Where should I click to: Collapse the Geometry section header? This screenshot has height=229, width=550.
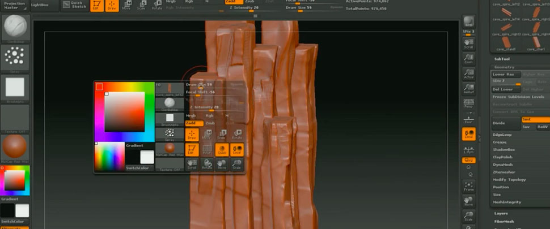tap(504, 67)
